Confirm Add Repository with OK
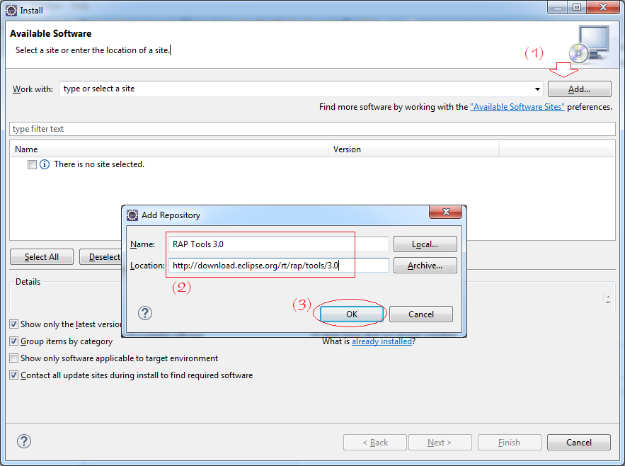625x466 pixels. pyautogui.click(x=352, y=314)
